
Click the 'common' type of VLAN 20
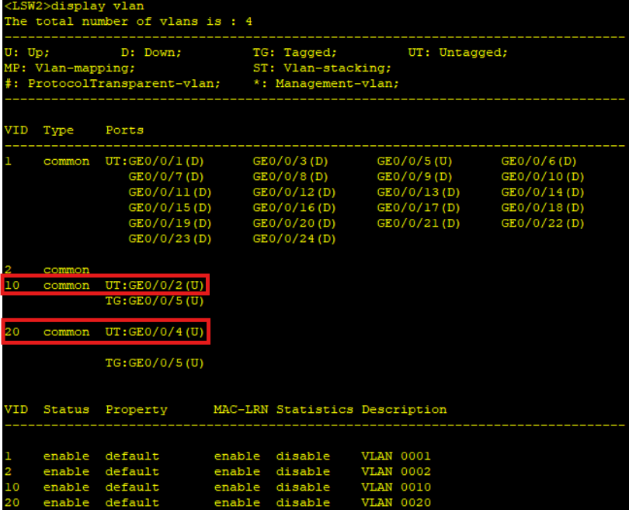coord(67,332)
